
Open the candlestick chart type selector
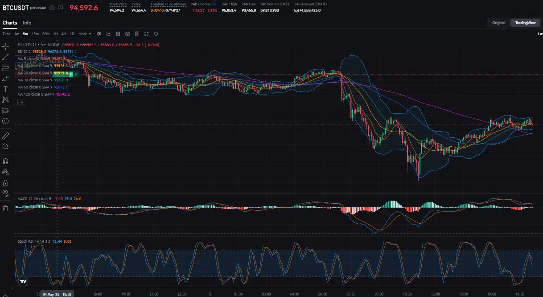point(99,34)
